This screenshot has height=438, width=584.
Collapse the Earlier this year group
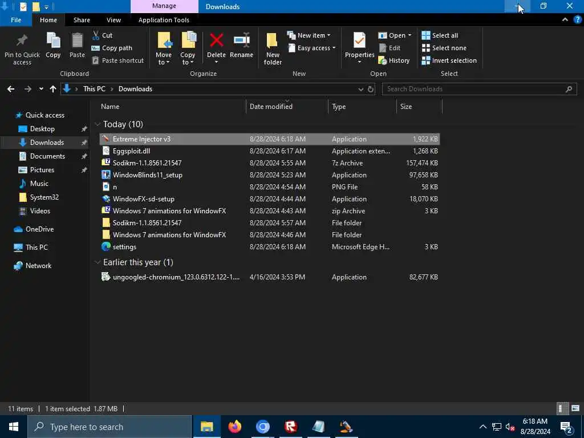pos(98,262)
